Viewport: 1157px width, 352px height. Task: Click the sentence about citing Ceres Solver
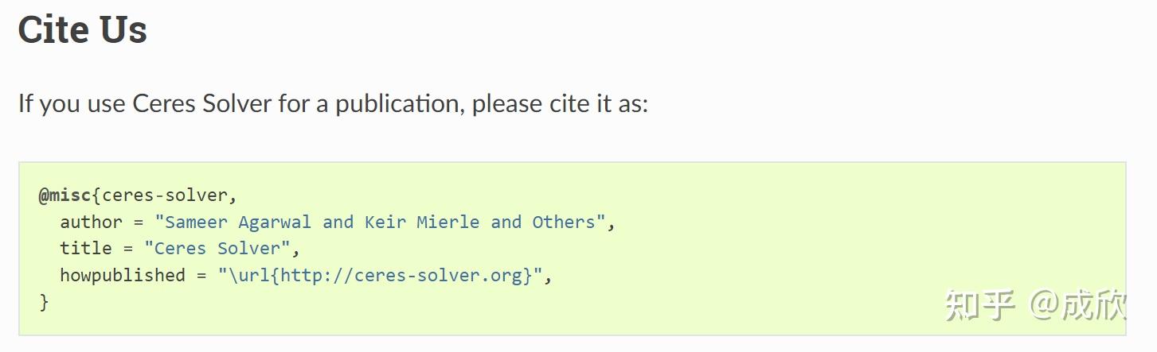[333, 103]
